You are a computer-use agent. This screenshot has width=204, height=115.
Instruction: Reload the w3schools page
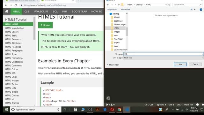16,5
